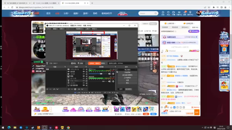Screen dimensions: 232x130
Task: Collapse the floating event sidebar
Action: tap(224, 29)
